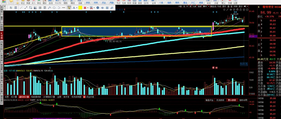
Task: Click the 美股 button
Action: tap(201, 3)
